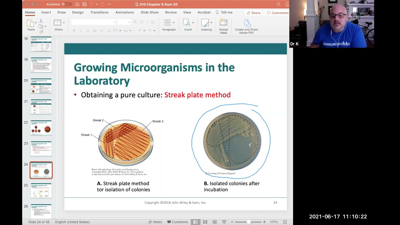The image size is (400, 225).
Task: Open the Acrobat ribbon tab
Action: (x=204, y=12)
